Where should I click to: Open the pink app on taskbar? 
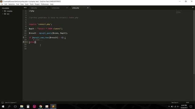[34, 106]
